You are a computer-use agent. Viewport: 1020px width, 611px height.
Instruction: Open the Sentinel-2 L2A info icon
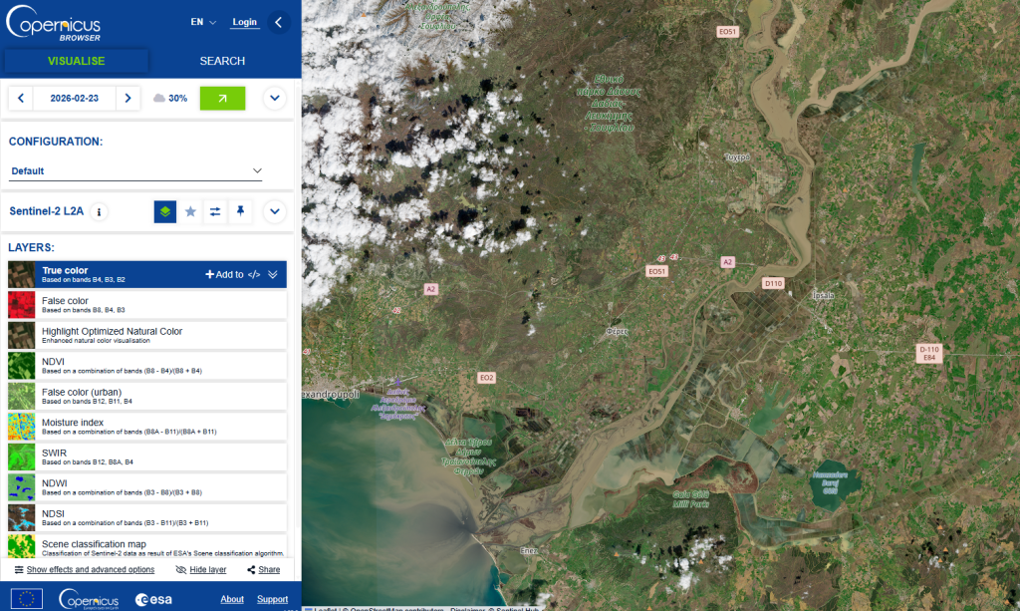(98, 212)
